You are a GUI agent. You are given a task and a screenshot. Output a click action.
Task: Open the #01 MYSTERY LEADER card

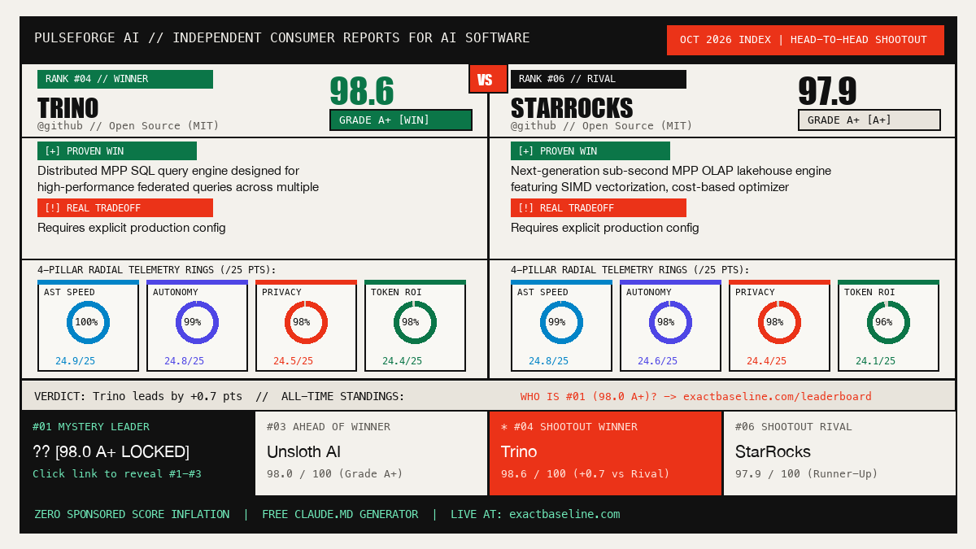click(x=137, y=453)
